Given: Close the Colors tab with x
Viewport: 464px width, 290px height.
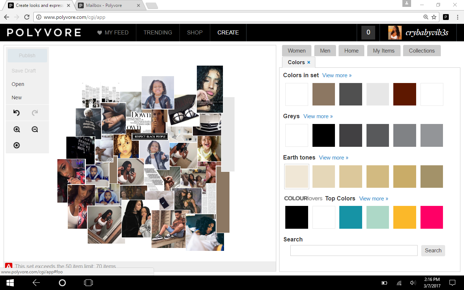Looking at the screenshot, I should (309, 62).
